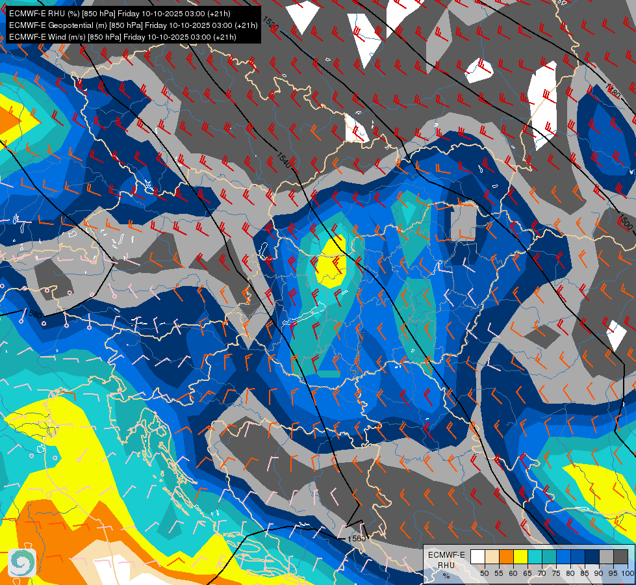Pick the dark gray swatch in the legend
This screenshot has width=636, height=585.
click(621, 556)
